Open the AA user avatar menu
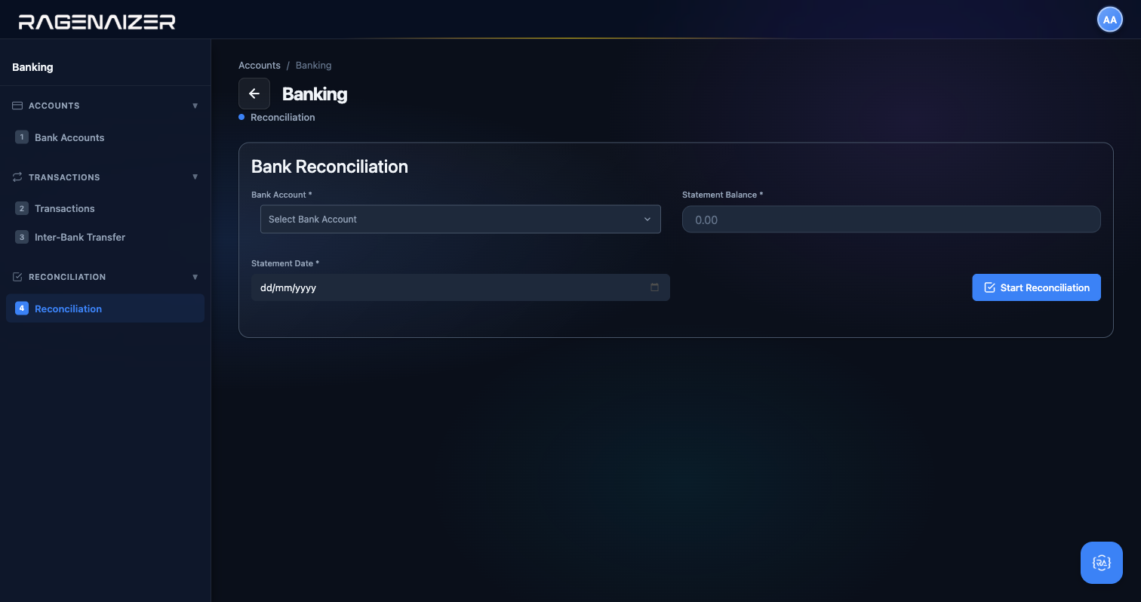This screenshot has width=1141, height=602. pyautogui.click(x=1109, y=20)
